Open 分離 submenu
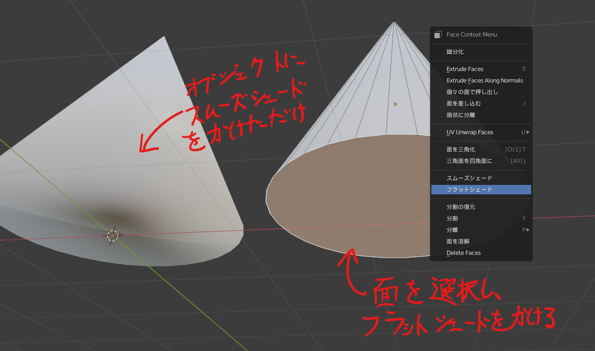 (x=481, y=230)
